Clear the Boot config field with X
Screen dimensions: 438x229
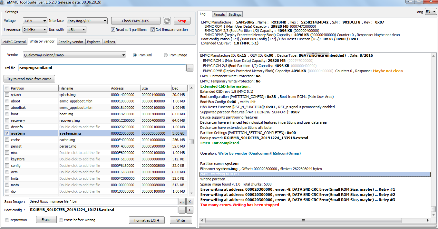[190, 210]
